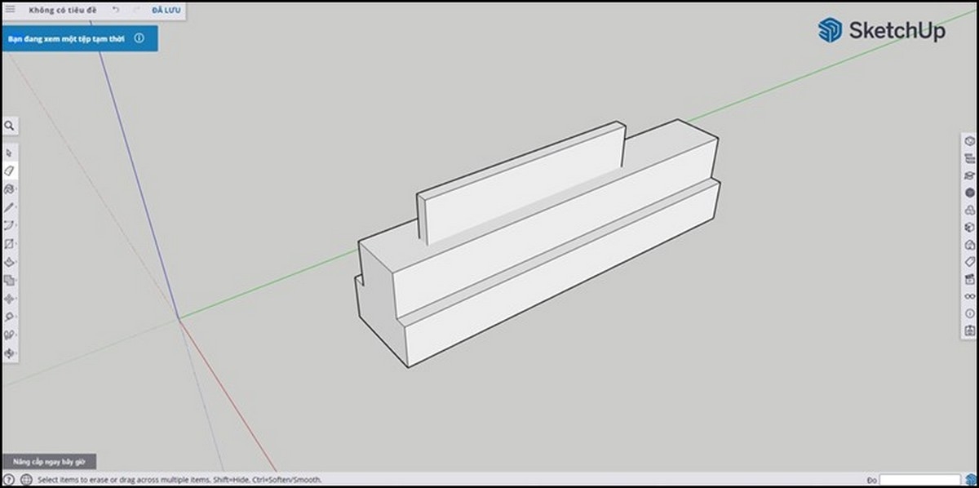The image size is (979, 488).
Task: Open the Entity Info panel cube icon
Action: coord(969,141)
